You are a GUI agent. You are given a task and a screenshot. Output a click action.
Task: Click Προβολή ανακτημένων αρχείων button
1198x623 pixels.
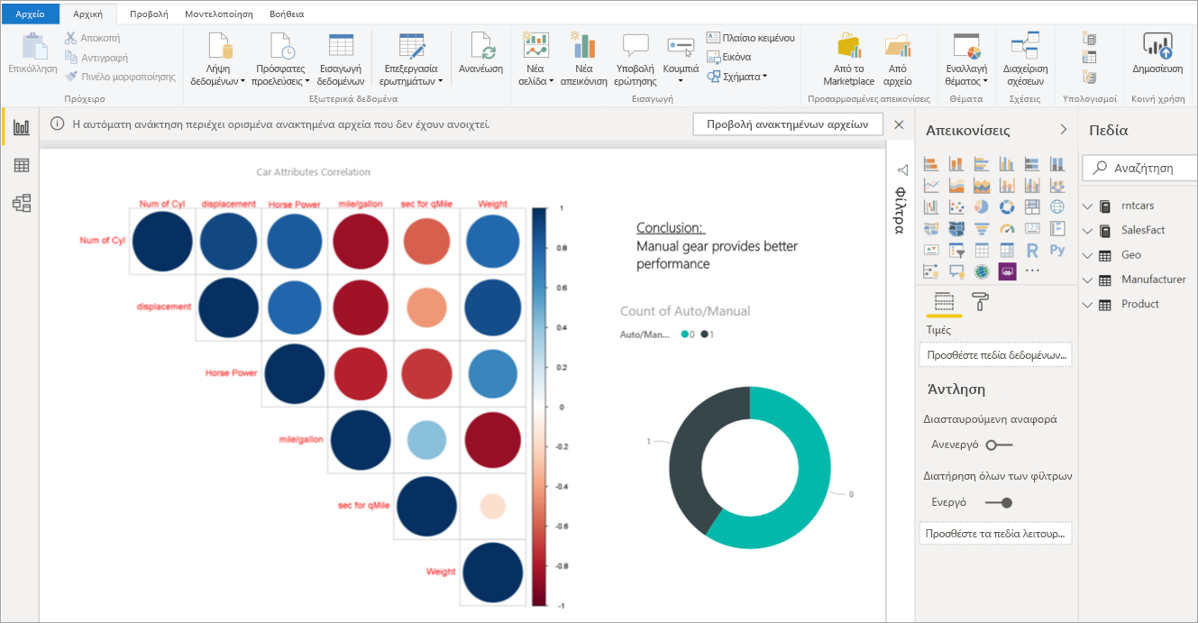click(x=788, y=124)
